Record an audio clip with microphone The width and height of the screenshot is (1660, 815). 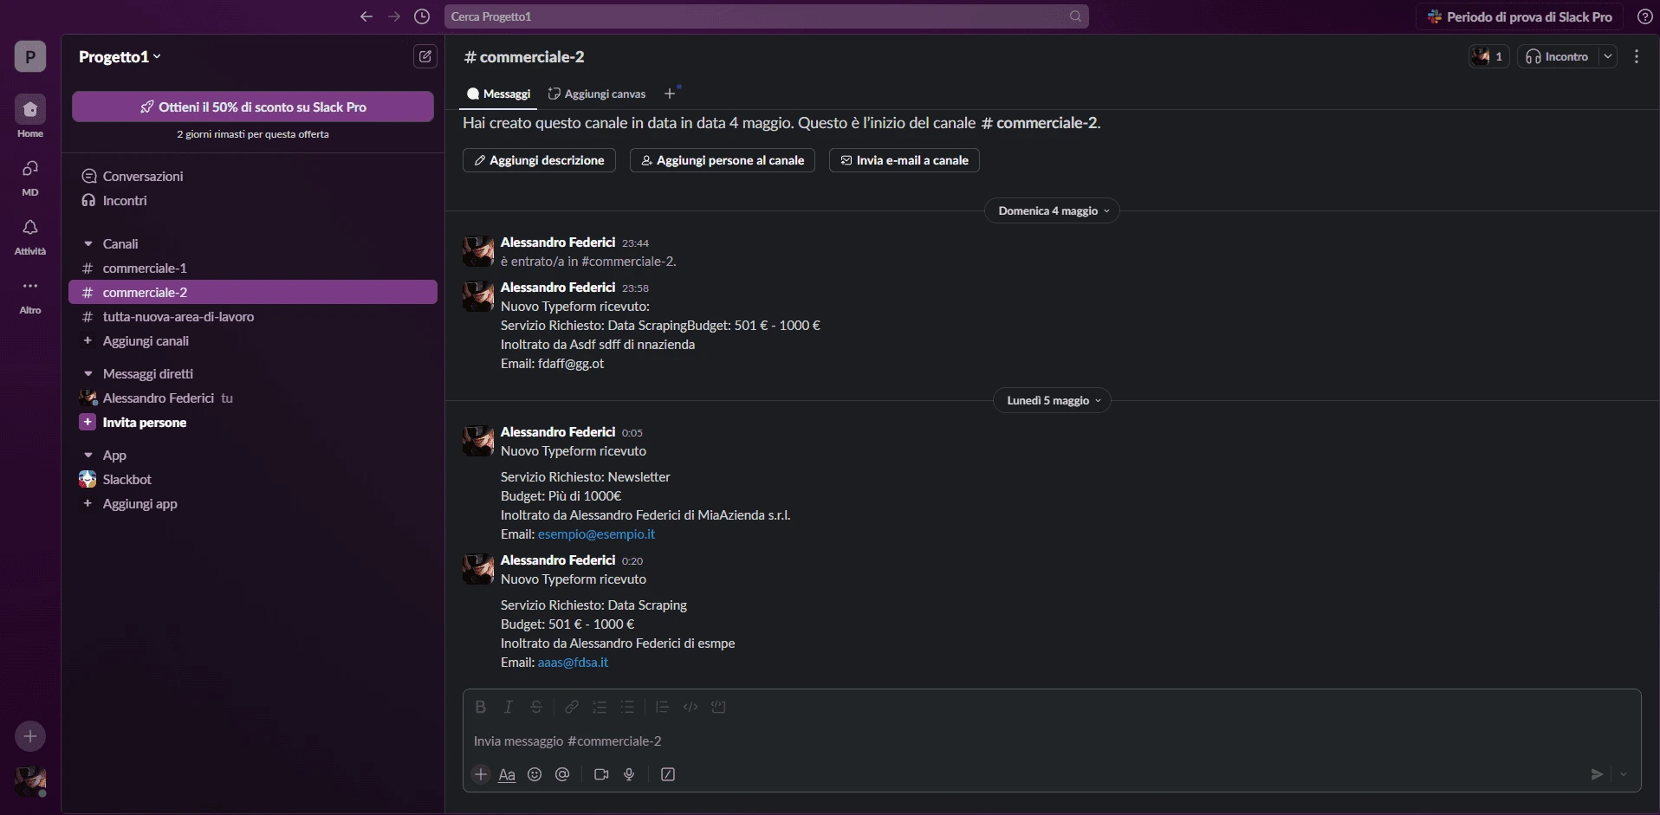pyautogui.click(x=630, y=774)
